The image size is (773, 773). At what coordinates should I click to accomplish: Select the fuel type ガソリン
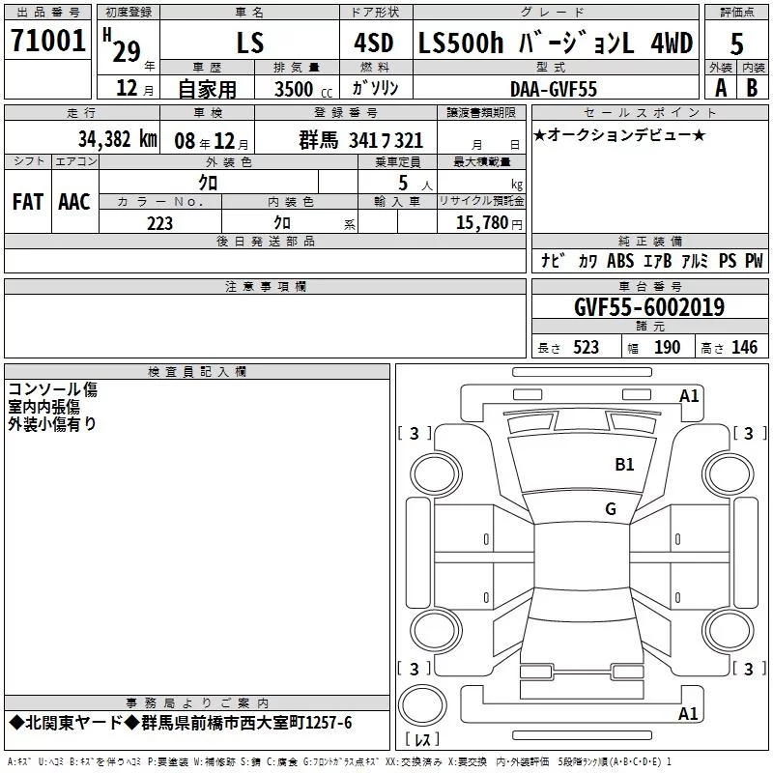pyautogui.click(x=375, y=88)
